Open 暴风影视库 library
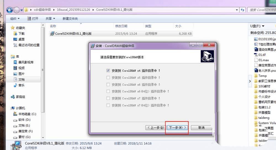Screen dimensions: 276x150 click(x=23, y=62)
